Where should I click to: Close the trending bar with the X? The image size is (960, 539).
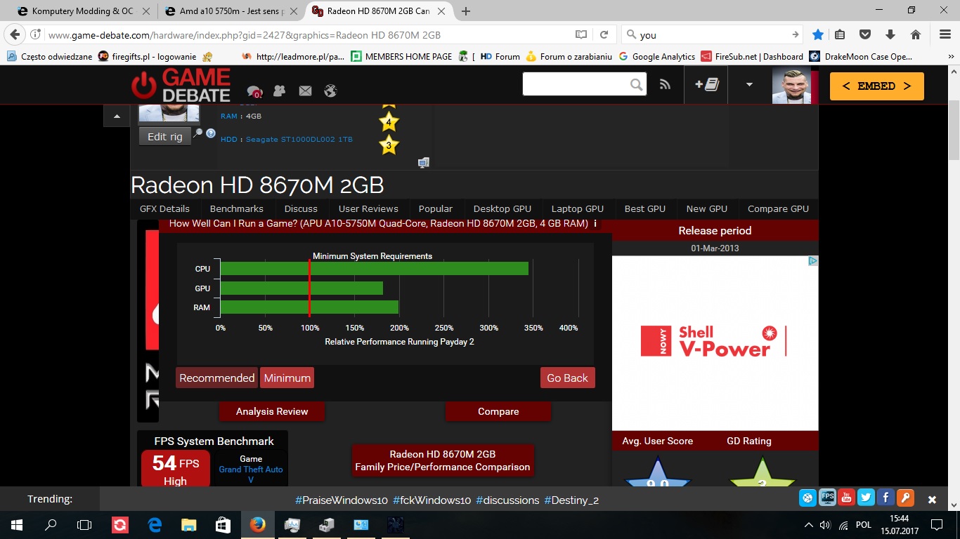932,500
